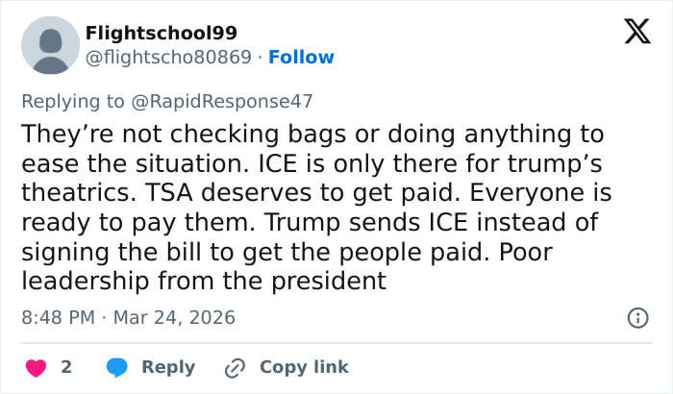Open the Flightschool99 display name
The width and height of the screenshot is (673, 394).
tap(161, 34)
